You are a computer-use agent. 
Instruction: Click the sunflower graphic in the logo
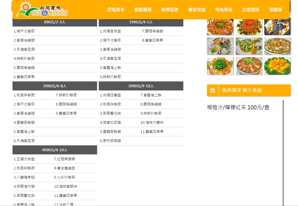point(25,7)
